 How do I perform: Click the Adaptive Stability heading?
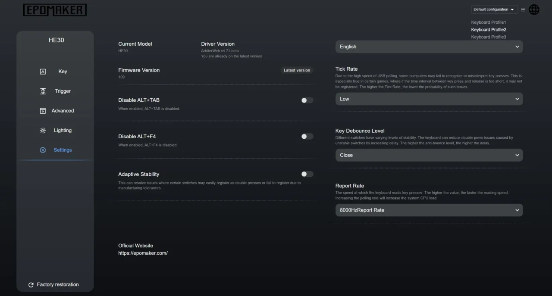point(138,174)
